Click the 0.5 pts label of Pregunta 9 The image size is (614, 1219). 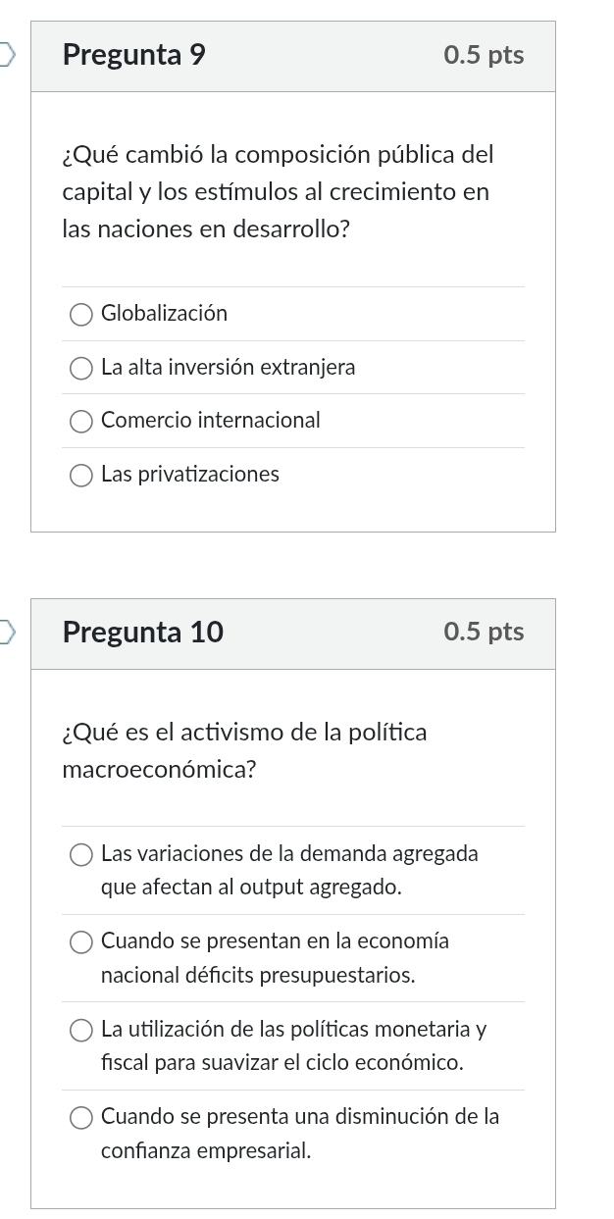pyautogui.click(x=484, y=56)
